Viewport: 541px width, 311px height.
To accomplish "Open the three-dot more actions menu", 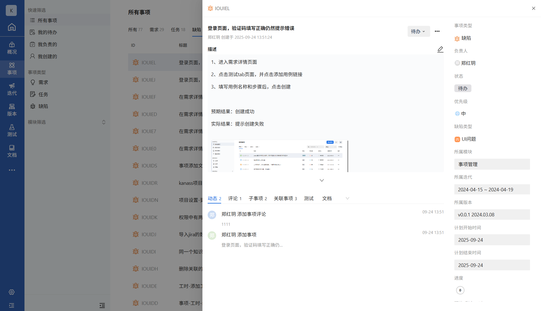I will 437,31.
